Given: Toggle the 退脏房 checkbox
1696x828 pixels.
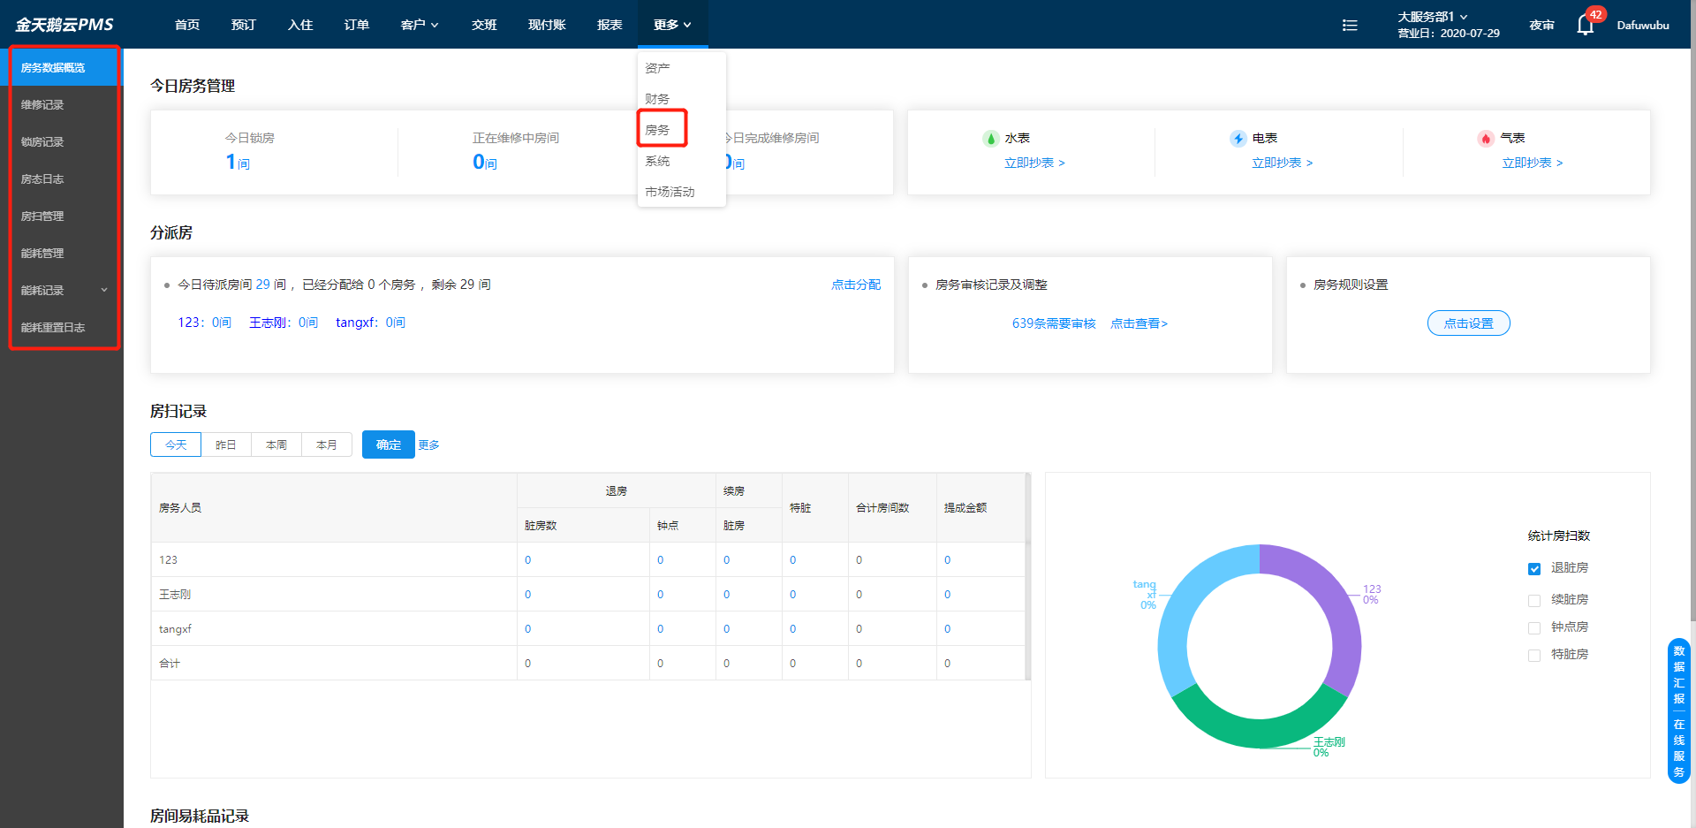Looking at the screenshot, I should 1534,569.
